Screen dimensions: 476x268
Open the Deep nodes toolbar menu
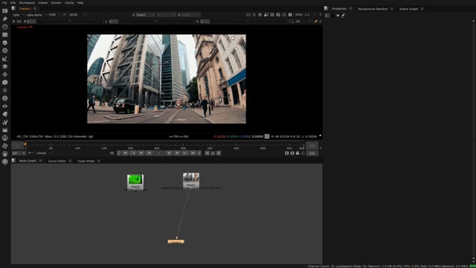point(5,98)
